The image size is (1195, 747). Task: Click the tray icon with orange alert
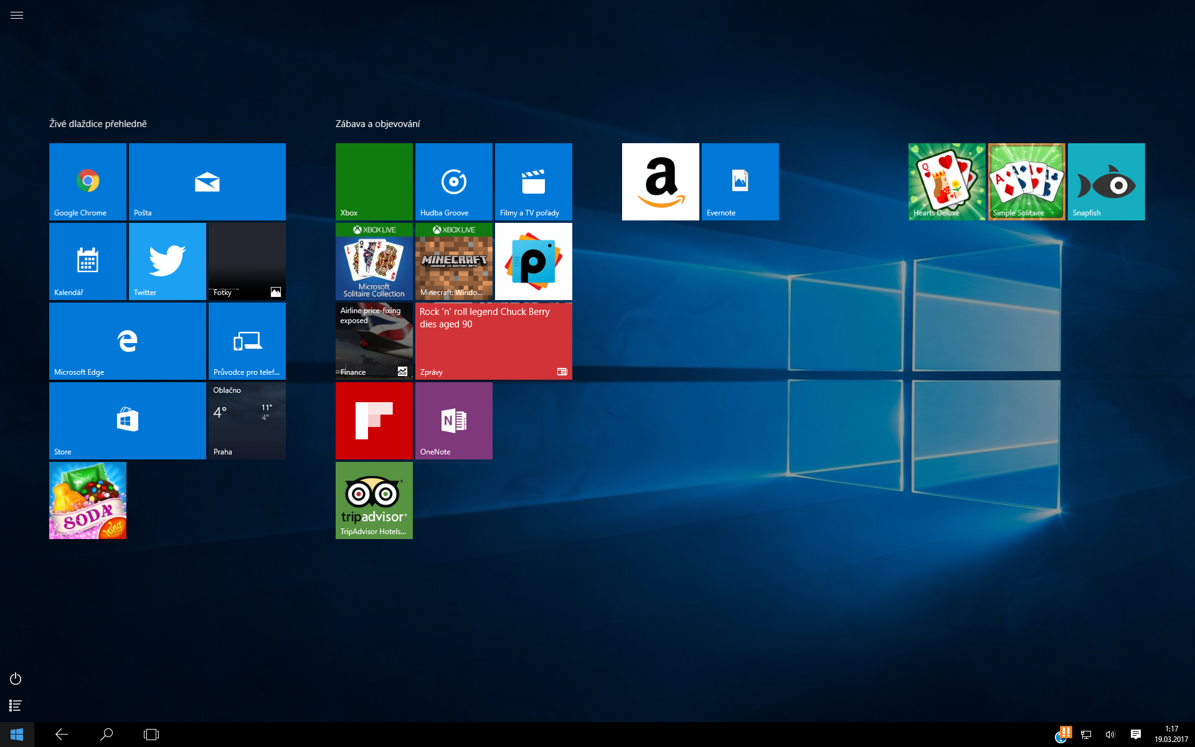point(1064,735)
